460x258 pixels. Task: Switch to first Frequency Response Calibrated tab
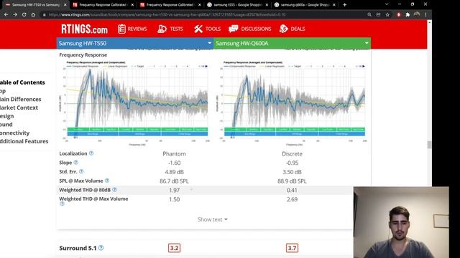(x=103, y=5)
